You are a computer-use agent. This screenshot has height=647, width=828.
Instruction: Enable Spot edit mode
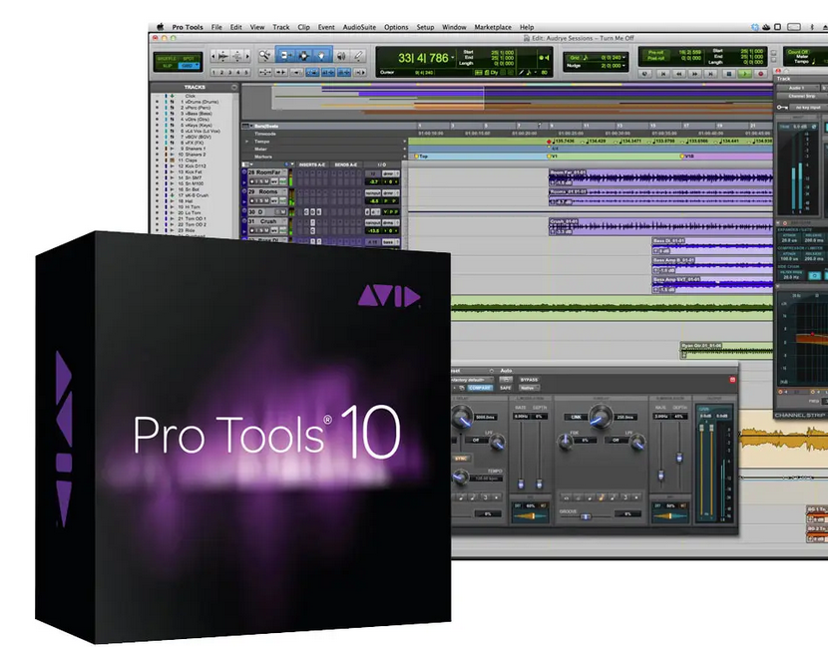(x=188, y=59)
